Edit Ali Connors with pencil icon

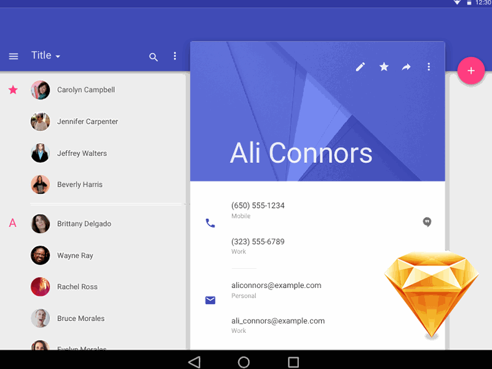click(x=360, y=67)
